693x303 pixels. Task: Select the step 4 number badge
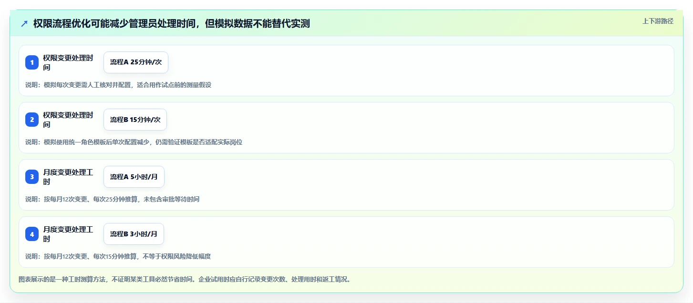32,234
